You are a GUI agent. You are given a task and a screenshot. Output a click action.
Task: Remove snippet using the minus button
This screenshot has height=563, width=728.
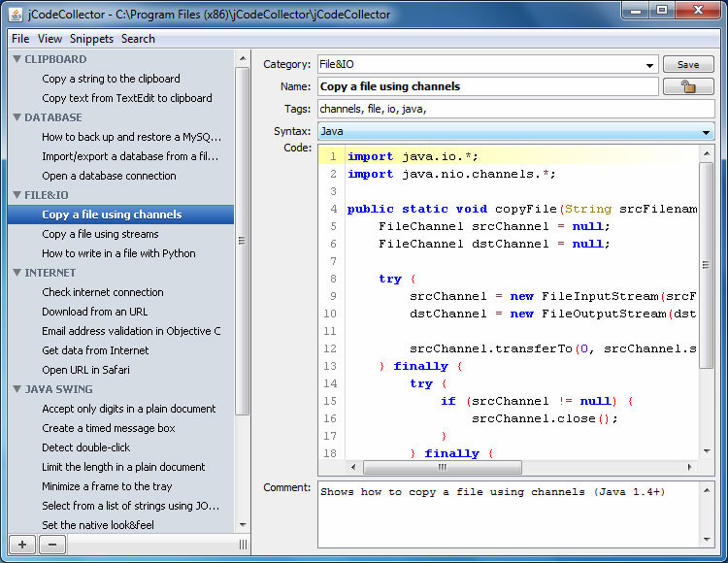point(52,545)
